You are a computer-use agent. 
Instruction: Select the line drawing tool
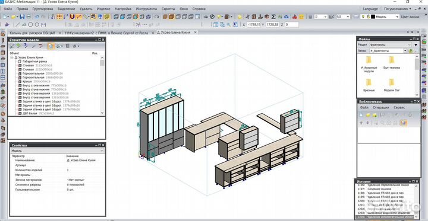point(17,24)
